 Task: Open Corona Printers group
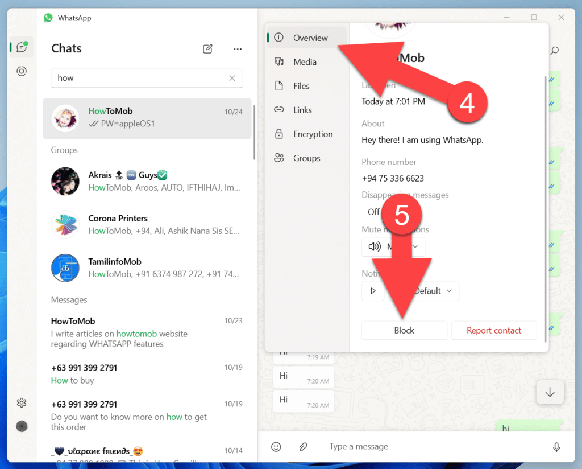[x=147, y=224]
